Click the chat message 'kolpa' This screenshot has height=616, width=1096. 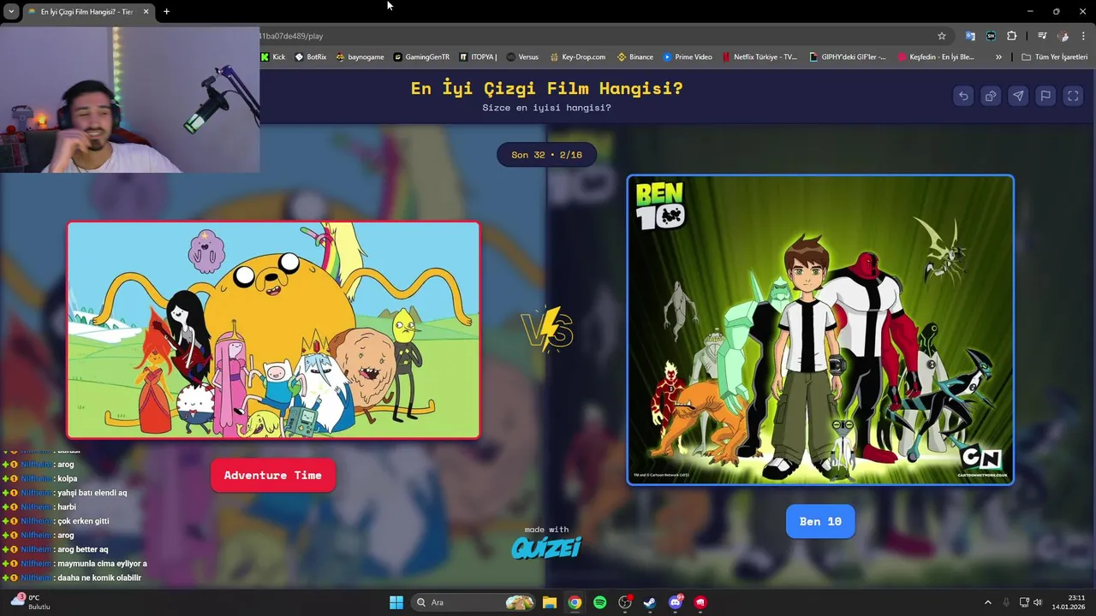68,479
